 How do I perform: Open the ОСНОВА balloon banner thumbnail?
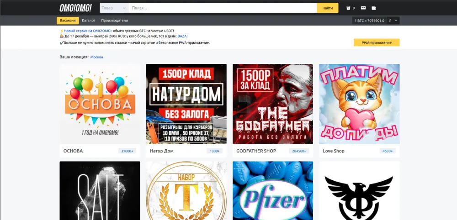click(x=100, y=104)
